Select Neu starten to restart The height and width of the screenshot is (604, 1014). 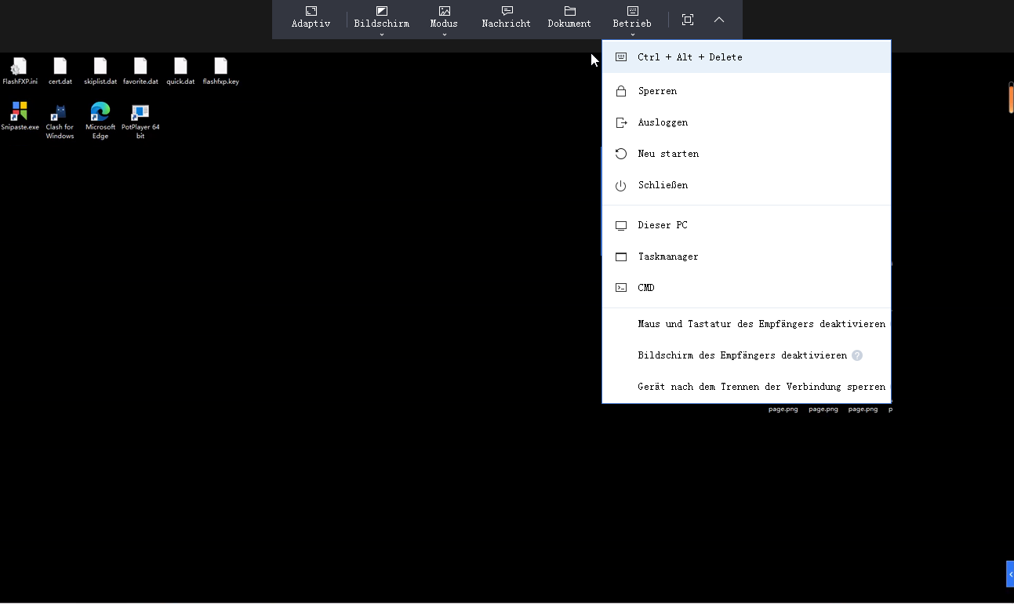click(667, 154)
